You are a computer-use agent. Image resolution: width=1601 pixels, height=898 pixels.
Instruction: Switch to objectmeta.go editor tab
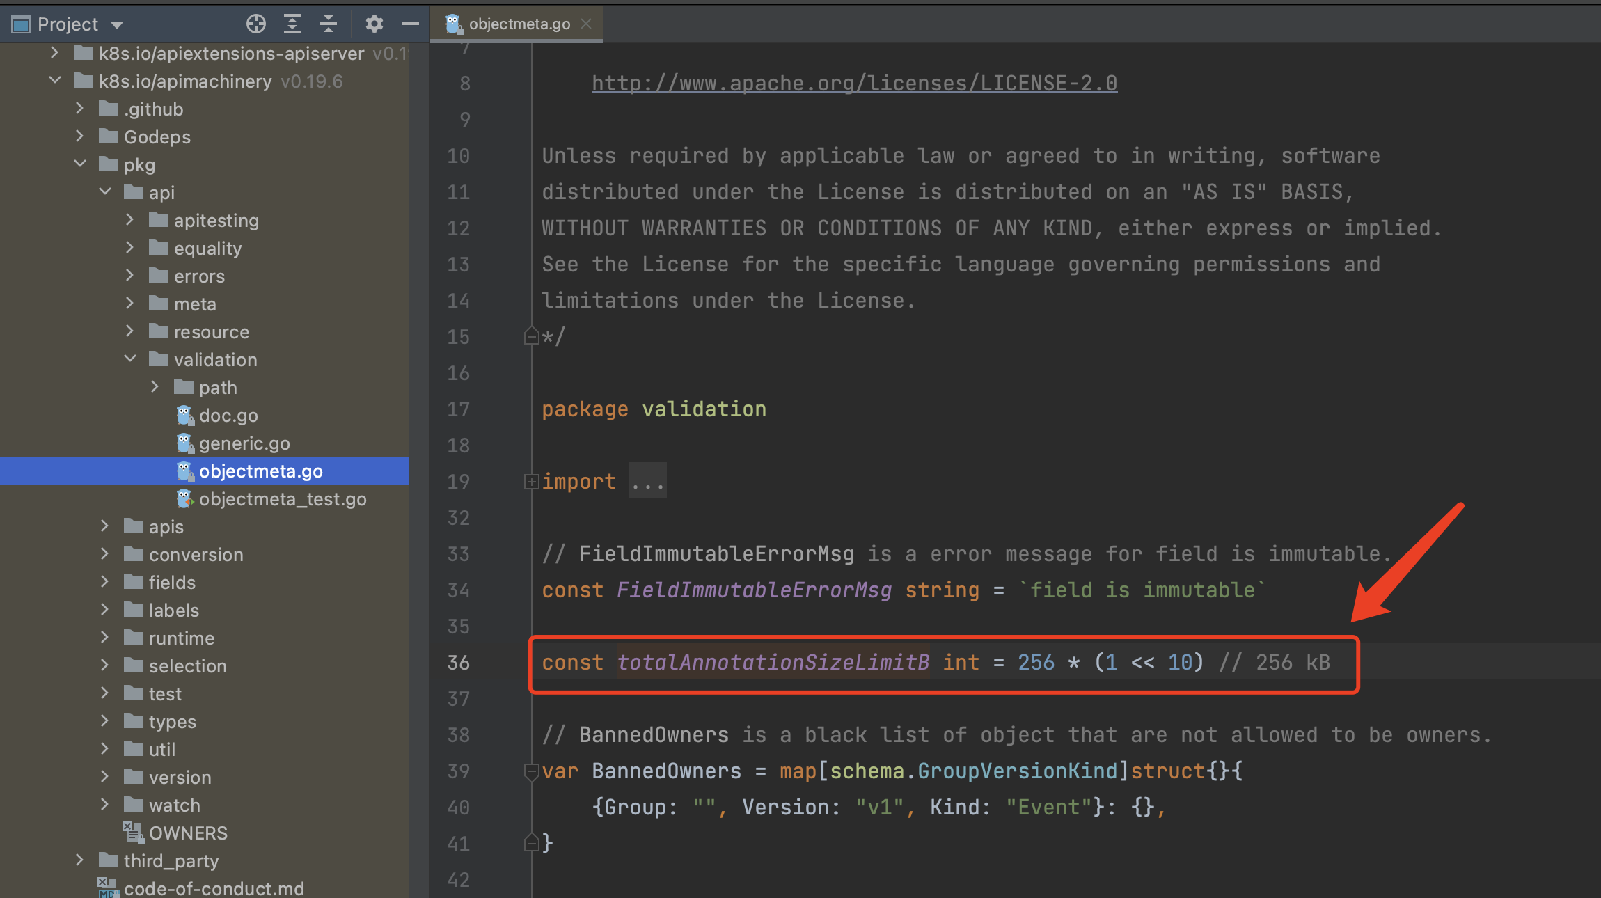[x=519, y=24]
